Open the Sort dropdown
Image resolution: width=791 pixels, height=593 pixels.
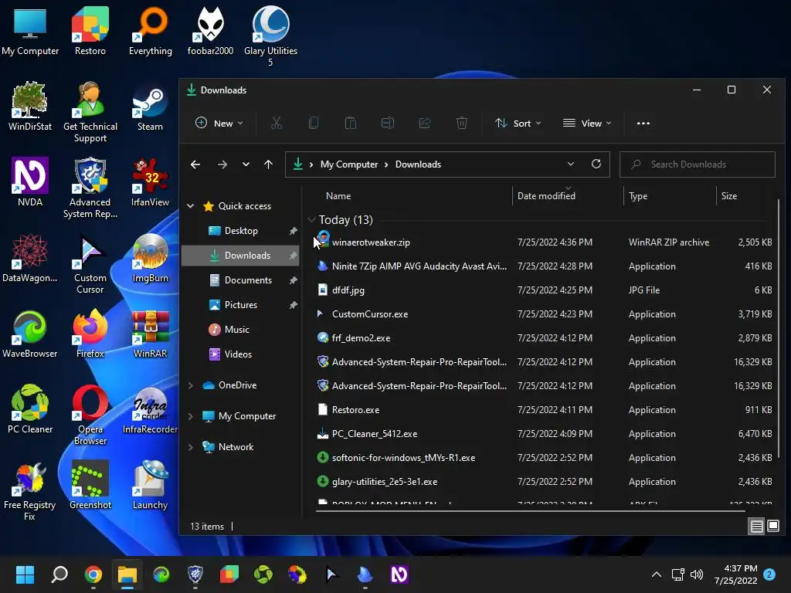[x=518, y=123]
